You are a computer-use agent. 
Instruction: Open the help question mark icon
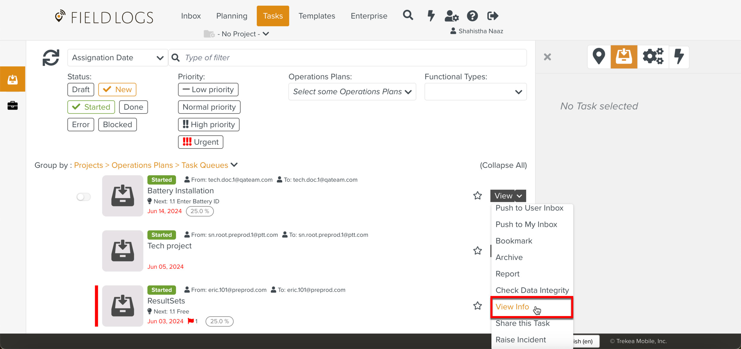coord(472,16)
